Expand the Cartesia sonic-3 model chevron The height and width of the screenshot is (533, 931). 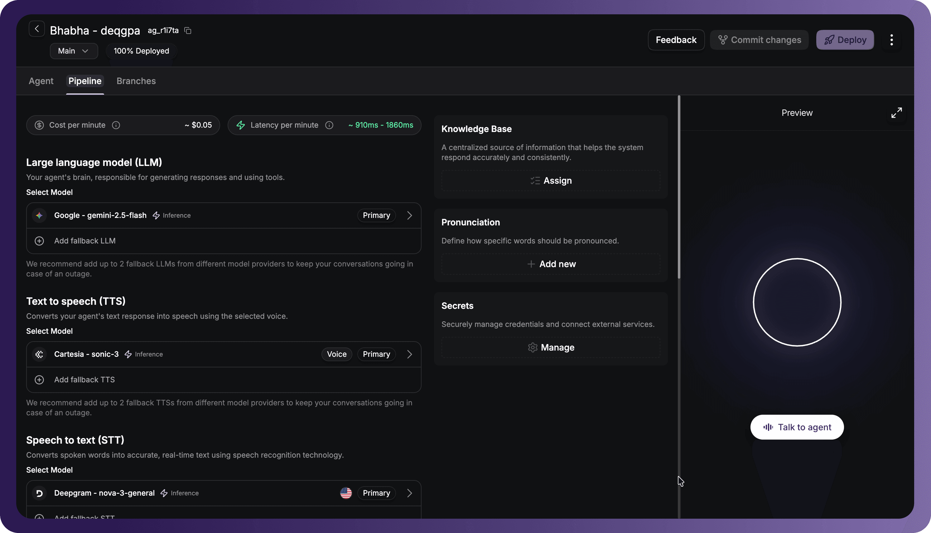coord(409,354)
